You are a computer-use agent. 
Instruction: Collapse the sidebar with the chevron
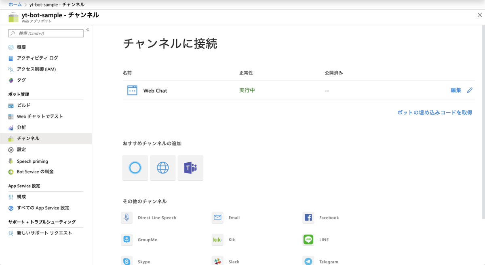click(87, 29)
